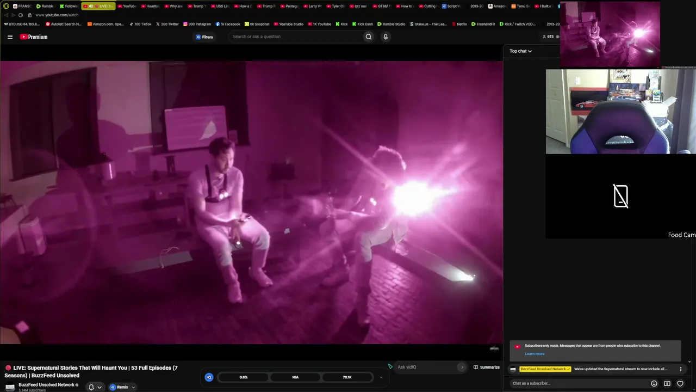Viewport: 696px width, 392px height.
Task: Focus the 'Search or ask a question' box
Action: coord(296,36)
